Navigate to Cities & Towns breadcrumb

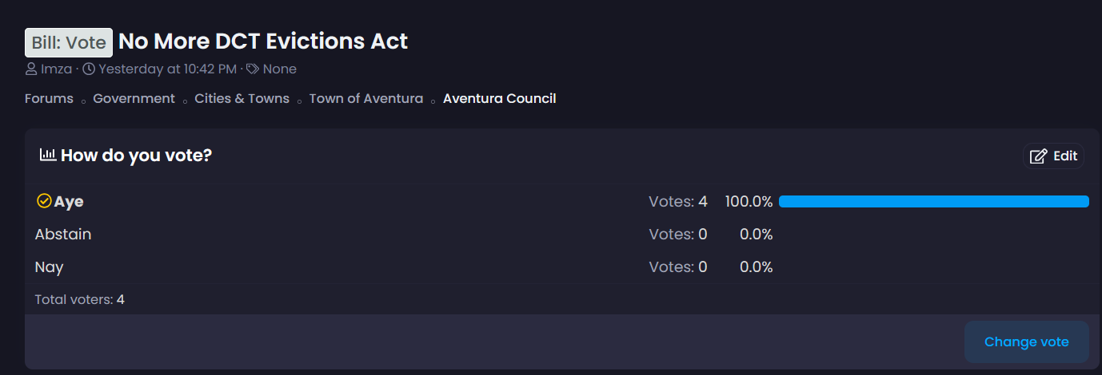tap(242, 99)
